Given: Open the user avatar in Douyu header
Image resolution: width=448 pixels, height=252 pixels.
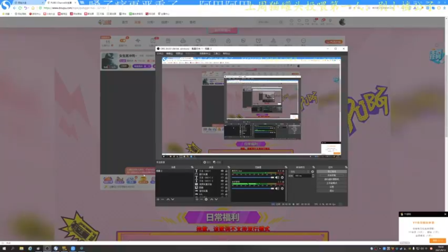Looking at the screenshot, I should (x=342, y=22).
